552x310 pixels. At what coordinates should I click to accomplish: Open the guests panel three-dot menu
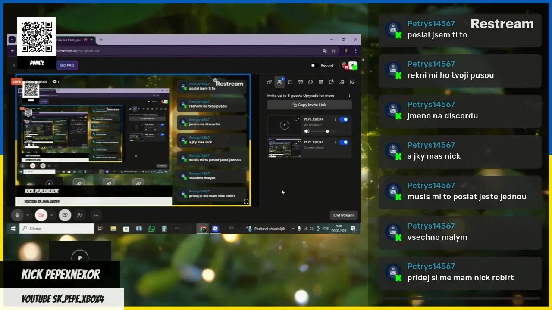(x=349, y=96)
